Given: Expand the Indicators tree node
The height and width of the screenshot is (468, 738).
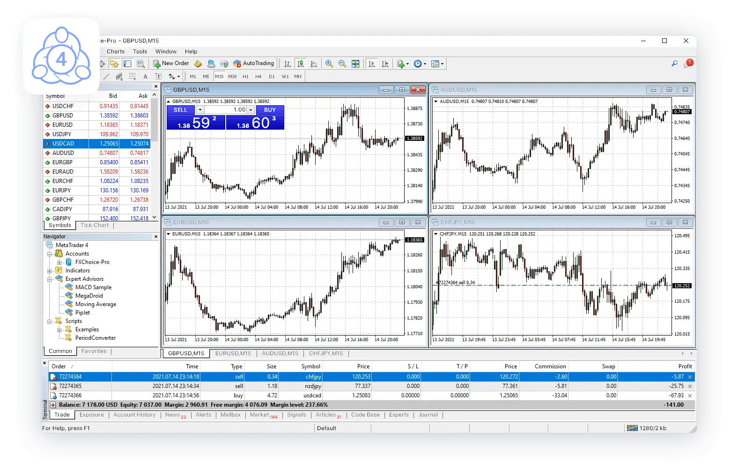Looking at the screenshot, I should (x=49, y=271).
